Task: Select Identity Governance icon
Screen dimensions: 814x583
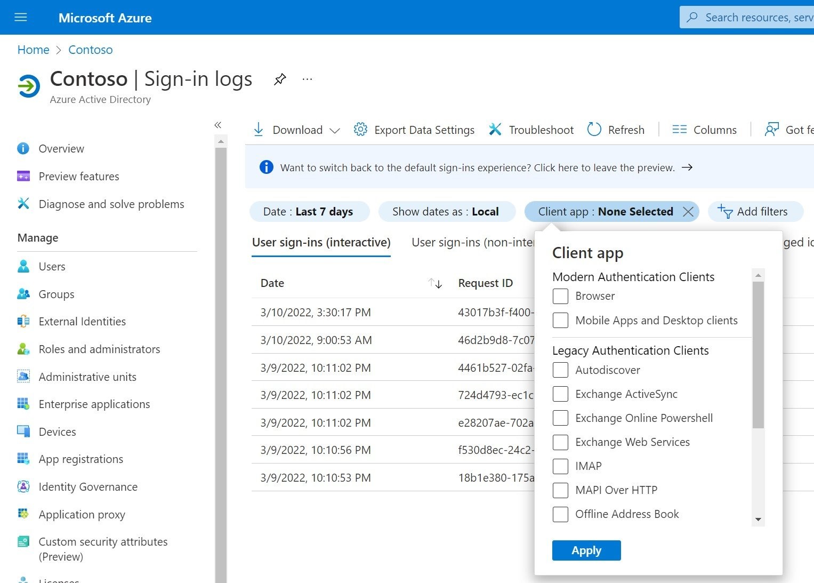Action: (x=23, y=486)
